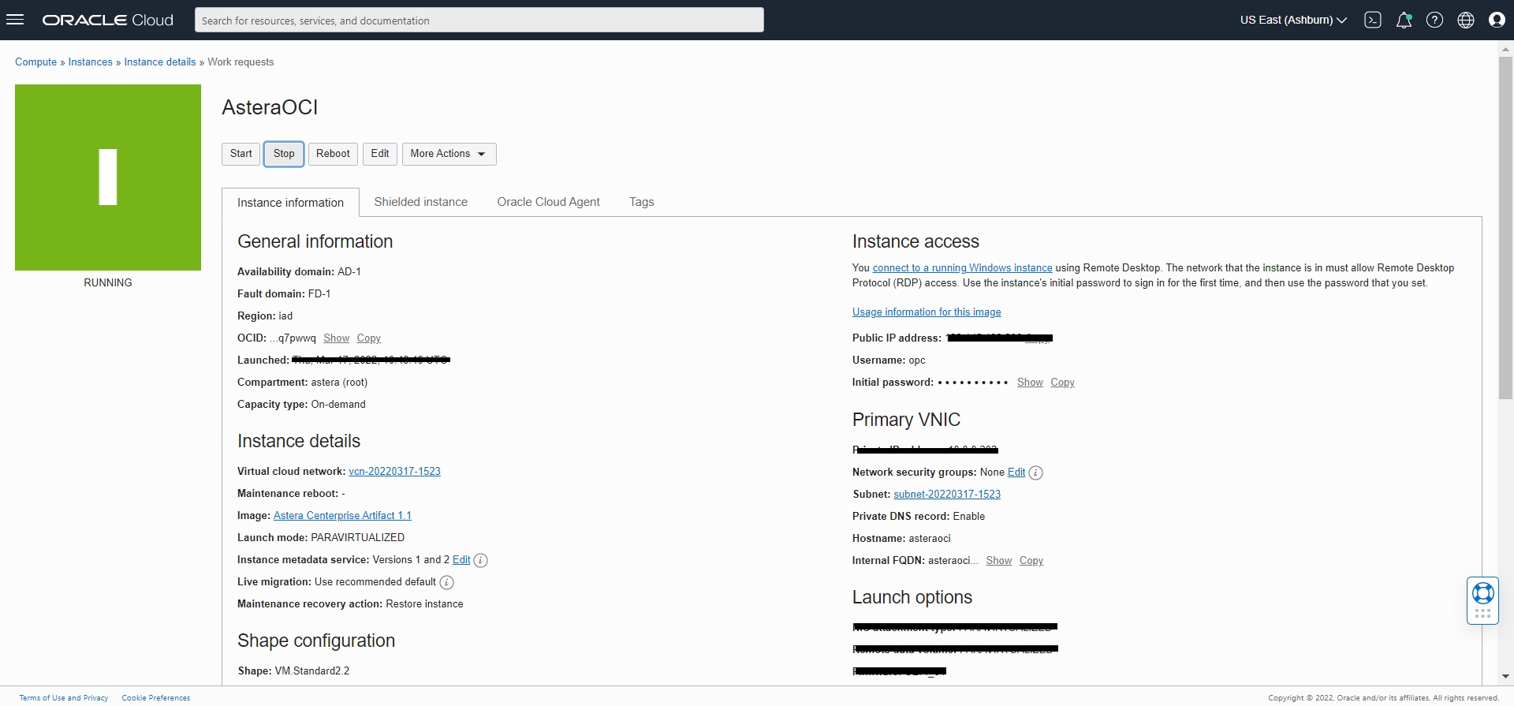The height and width of the screenshot is (706, 1514).
Task: Open the help question mark icon
Action: [1435, 20]
